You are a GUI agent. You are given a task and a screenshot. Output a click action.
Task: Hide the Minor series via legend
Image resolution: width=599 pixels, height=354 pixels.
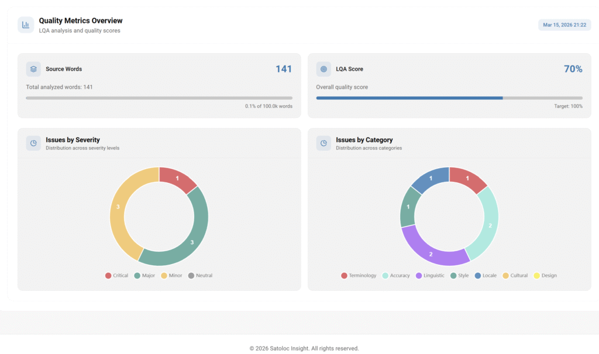(172, 276)
